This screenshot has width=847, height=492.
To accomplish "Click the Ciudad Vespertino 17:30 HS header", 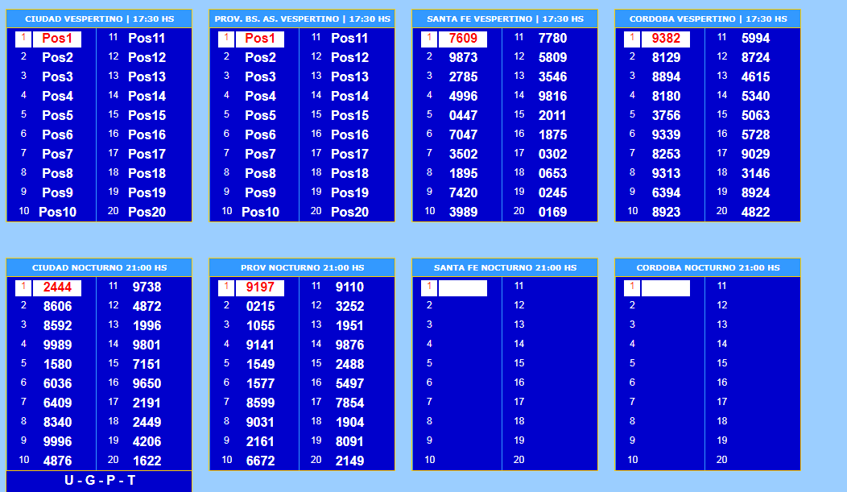I will [x=99, y=19].
